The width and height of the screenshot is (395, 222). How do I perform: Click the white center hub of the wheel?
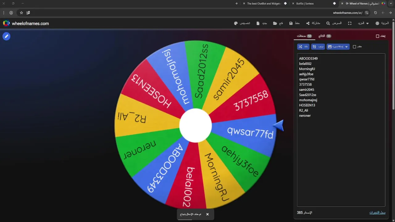196,125
